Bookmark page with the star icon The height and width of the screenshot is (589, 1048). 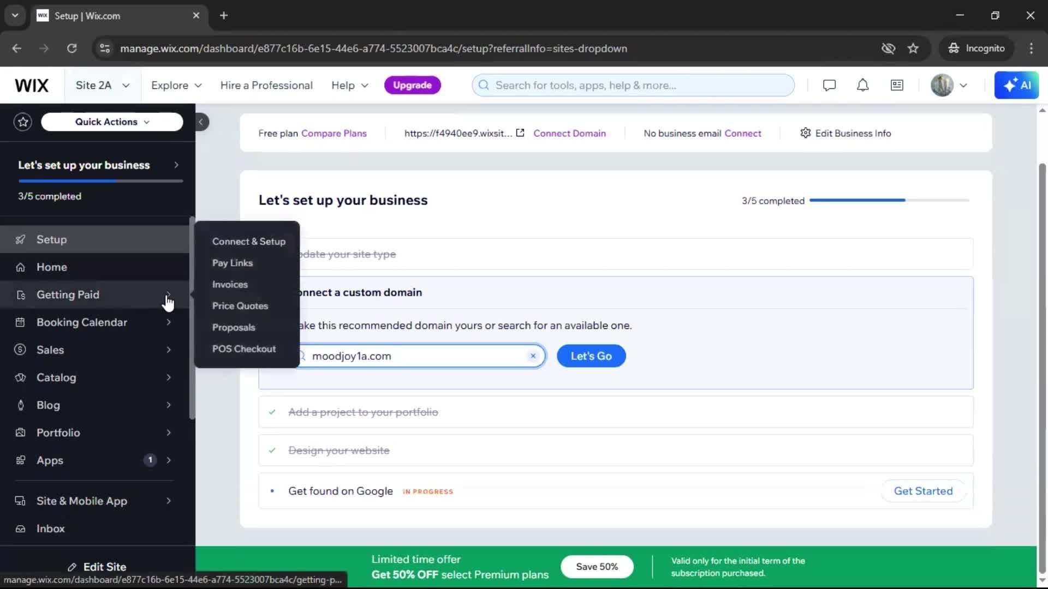(913, 48)
